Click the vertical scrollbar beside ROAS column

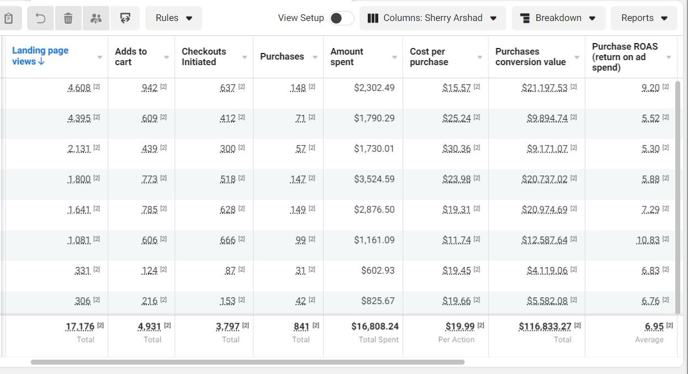pyautogui.click(x=678, y=196)
